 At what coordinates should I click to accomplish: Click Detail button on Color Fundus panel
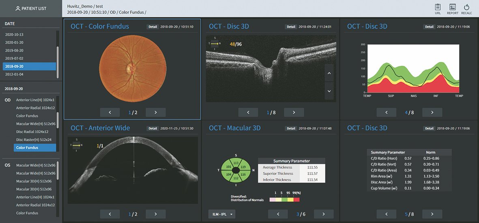coord(153,27)
